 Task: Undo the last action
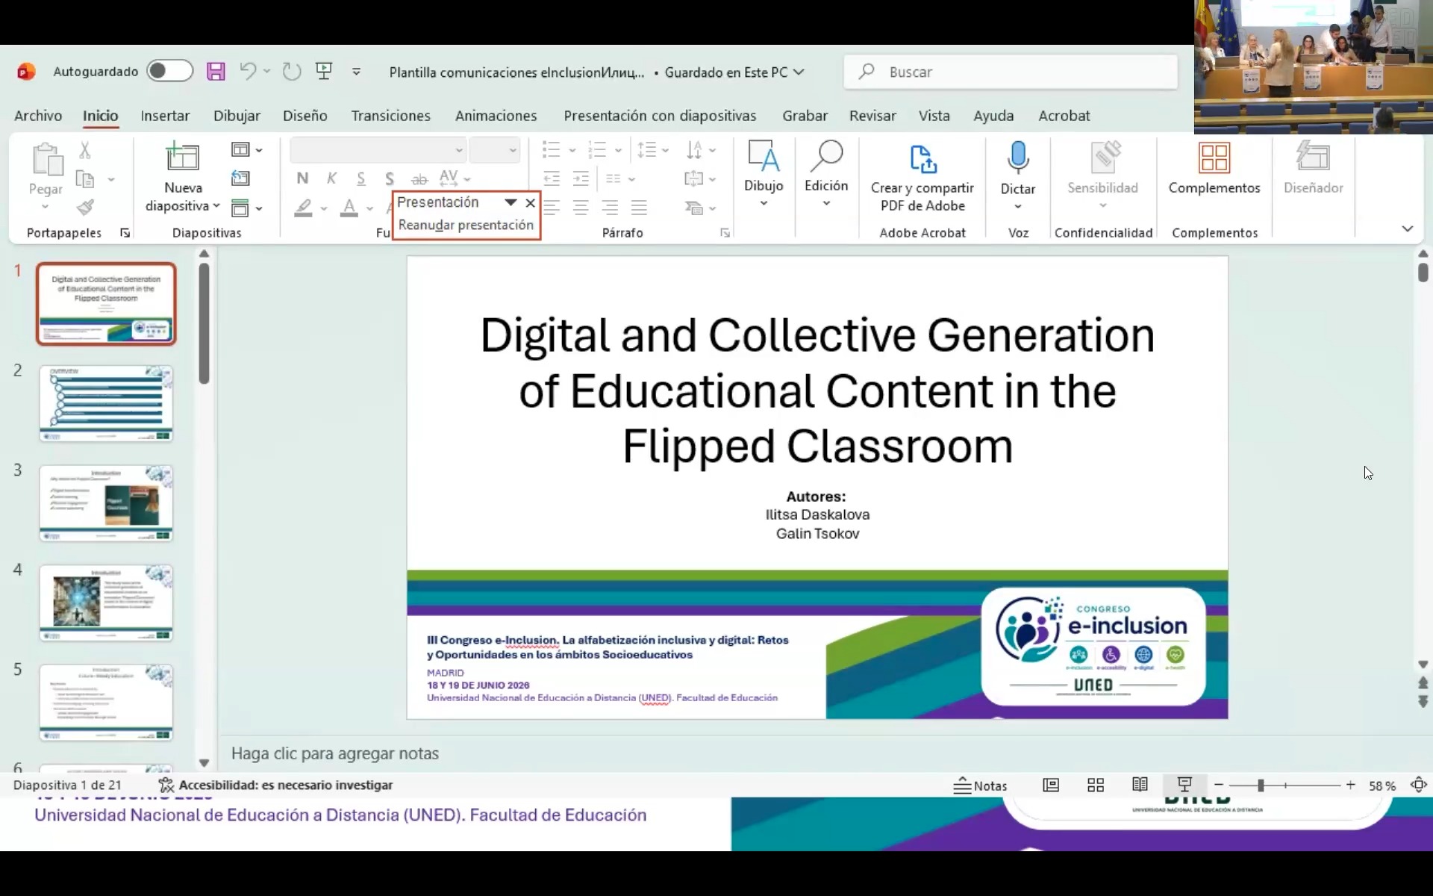(x=248, y=71)
